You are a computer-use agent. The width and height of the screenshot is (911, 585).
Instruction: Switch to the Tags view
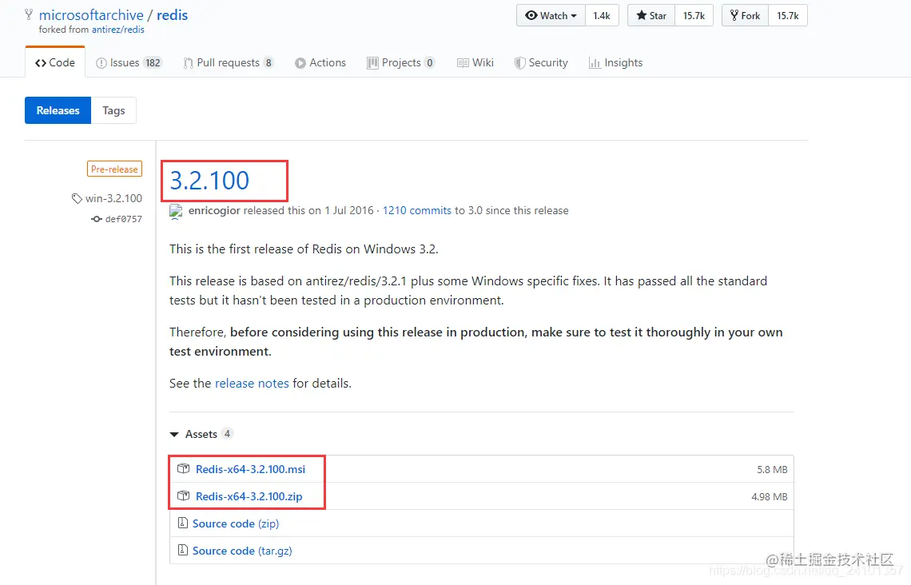click(x=113, y=110)
